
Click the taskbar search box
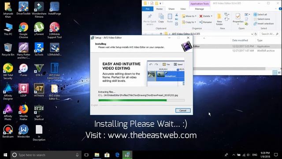coord(46,155)
